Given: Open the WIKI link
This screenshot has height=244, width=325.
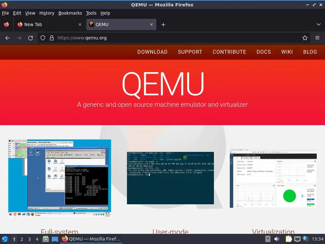Looking at the screenshot, I should [x=287, y=52].
